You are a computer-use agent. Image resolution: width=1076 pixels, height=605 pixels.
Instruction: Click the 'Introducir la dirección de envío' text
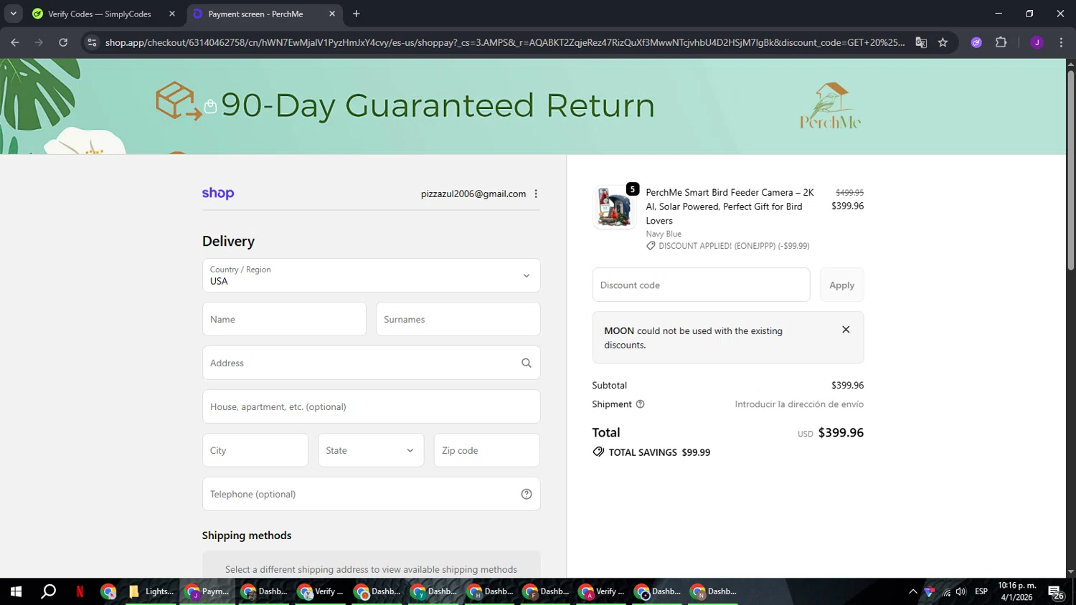[799, 404]
